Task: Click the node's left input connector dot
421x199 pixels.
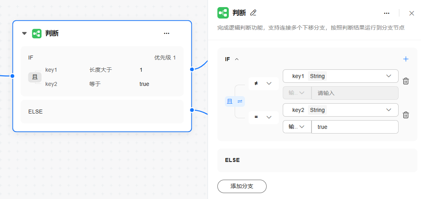Action: tap(12, 76)
